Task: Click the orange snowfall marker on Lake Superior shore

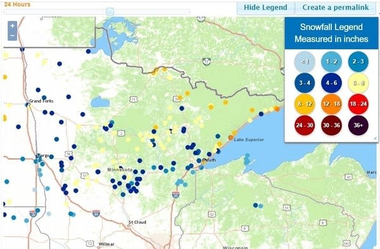Action: pos(231,137)
